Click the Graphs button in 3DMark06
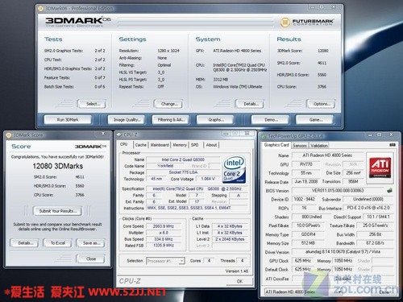 click(x=216, y=120)
